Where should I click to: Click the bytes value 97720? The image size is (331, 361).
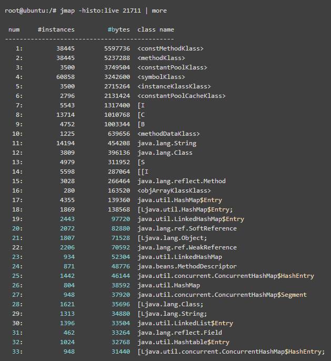(x=121, y=219)
